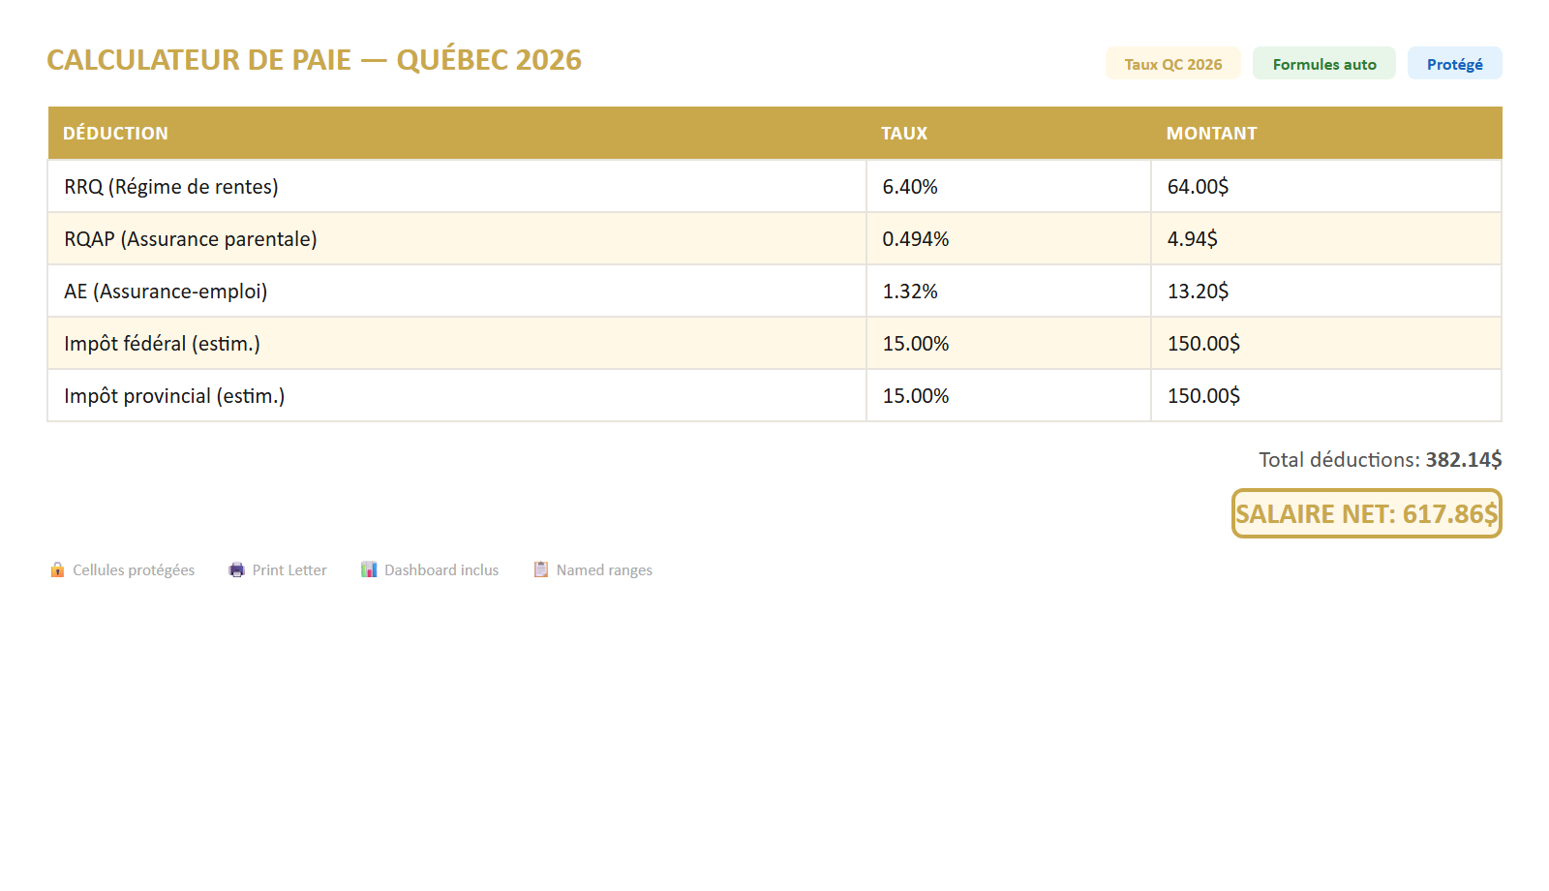Select the 0.494% rate cell
This screenshot has width=1549, height=891.
pyautogui.click(x=1009, y=238)
